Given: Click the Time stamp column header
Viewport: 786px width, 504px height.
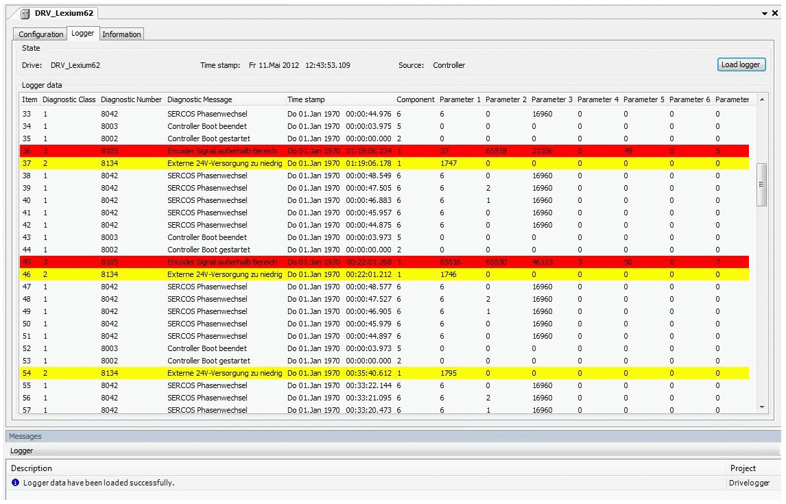Looking at the screenshot, I should click(306, 99).
